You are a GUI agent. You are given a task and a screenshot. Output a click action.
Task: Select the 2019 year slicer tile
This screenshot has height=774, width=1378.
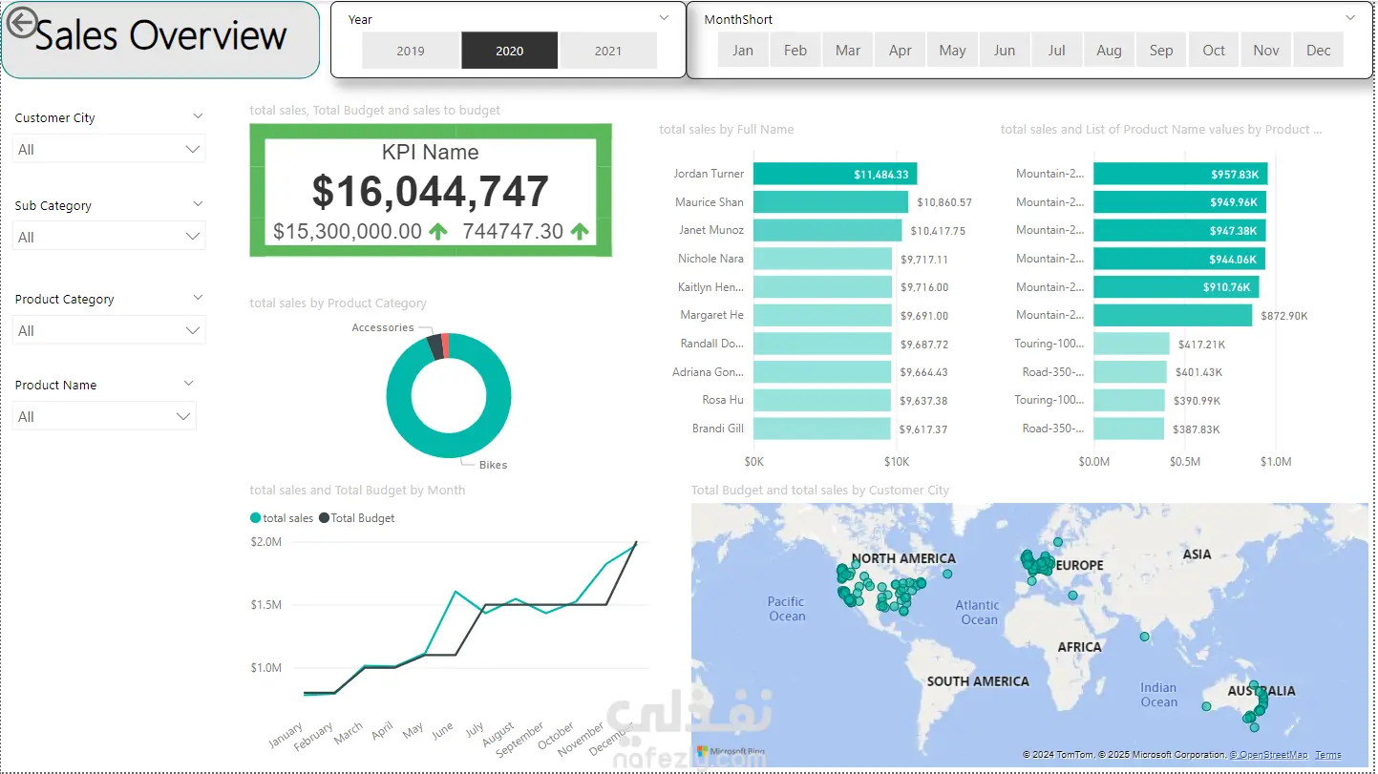click(411, 51)
